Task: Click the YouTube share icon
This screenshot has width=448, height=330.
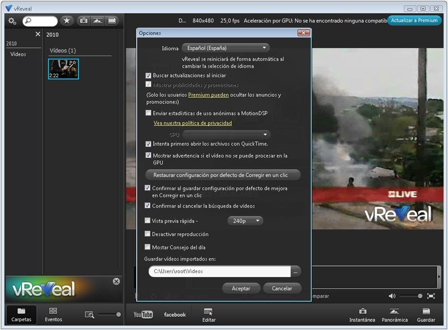Action: 143,315
